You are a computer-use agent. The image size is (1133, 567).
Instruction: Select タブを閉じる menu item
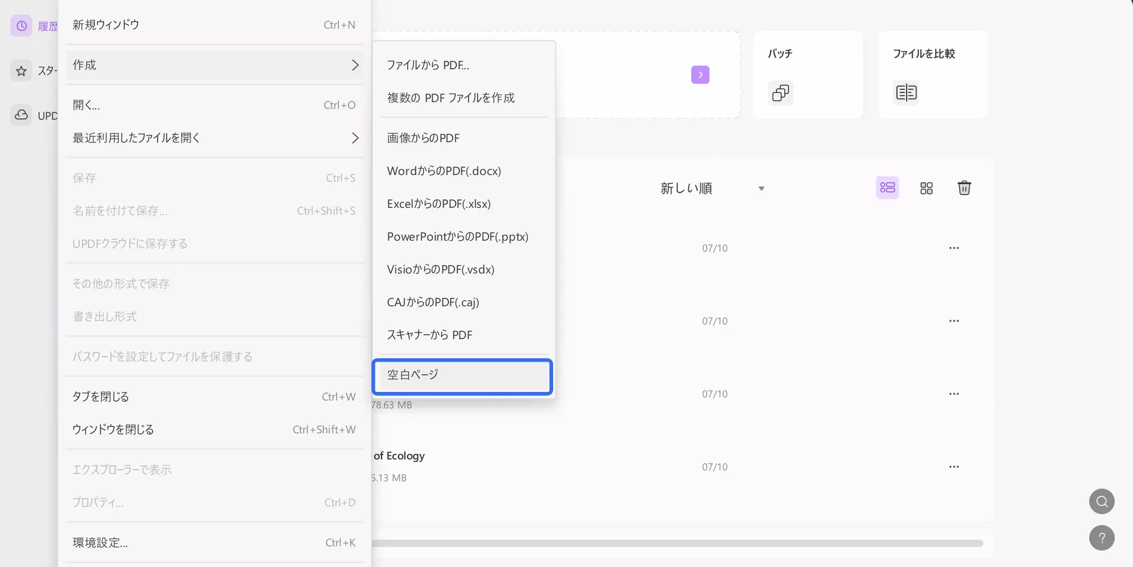tap(215, 397)
